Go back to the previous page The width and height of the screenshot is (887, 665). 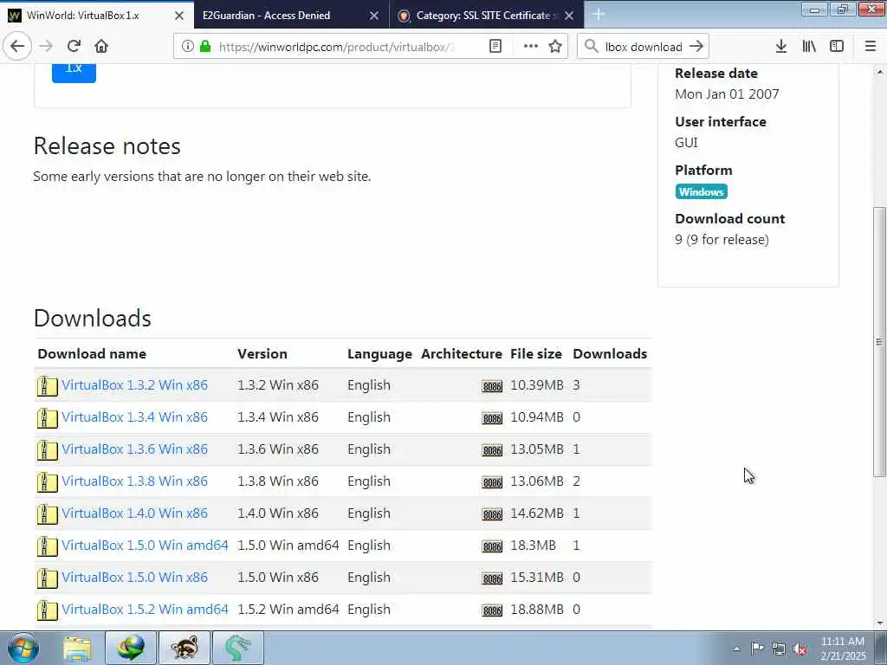pyautogui.click(x=17, y=47)
